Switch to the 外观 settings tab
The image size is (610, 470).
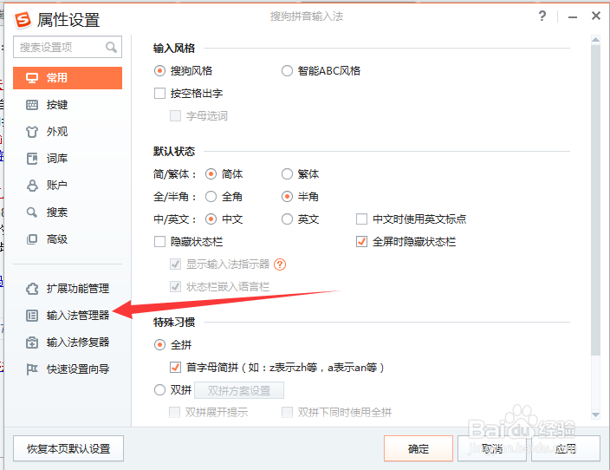(x=68, y=132)
